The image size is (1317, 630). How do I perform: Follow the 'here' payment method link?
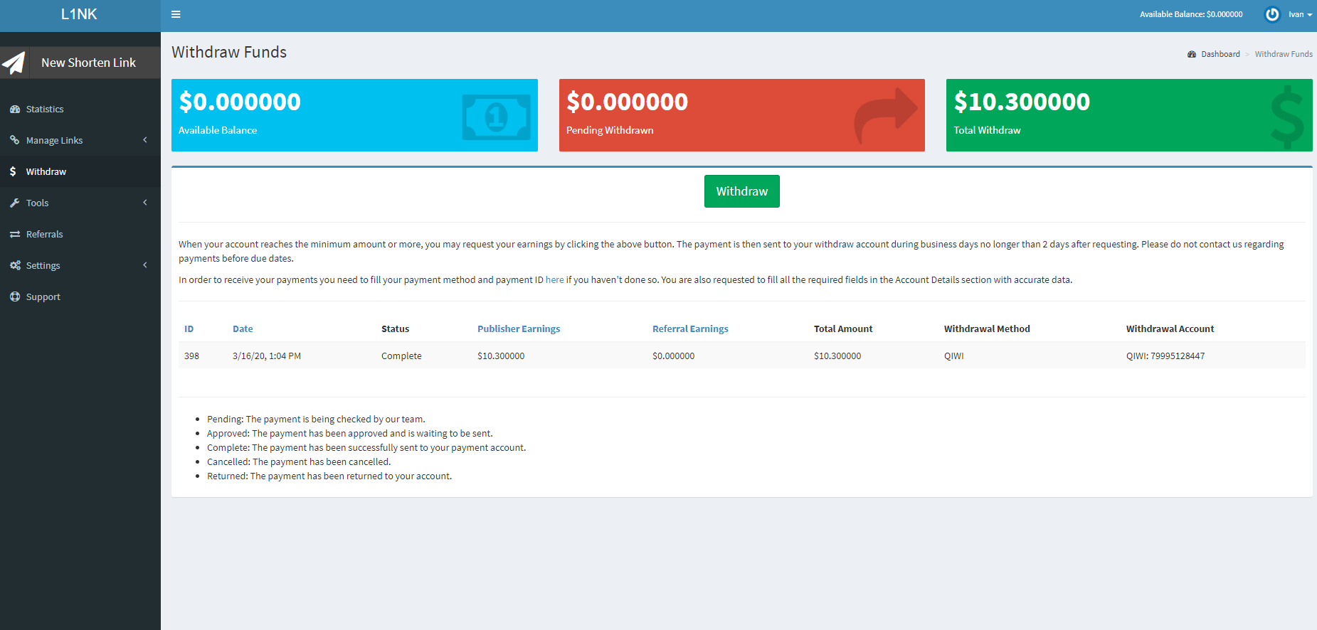pyautogui.click(x=554, y=279)
